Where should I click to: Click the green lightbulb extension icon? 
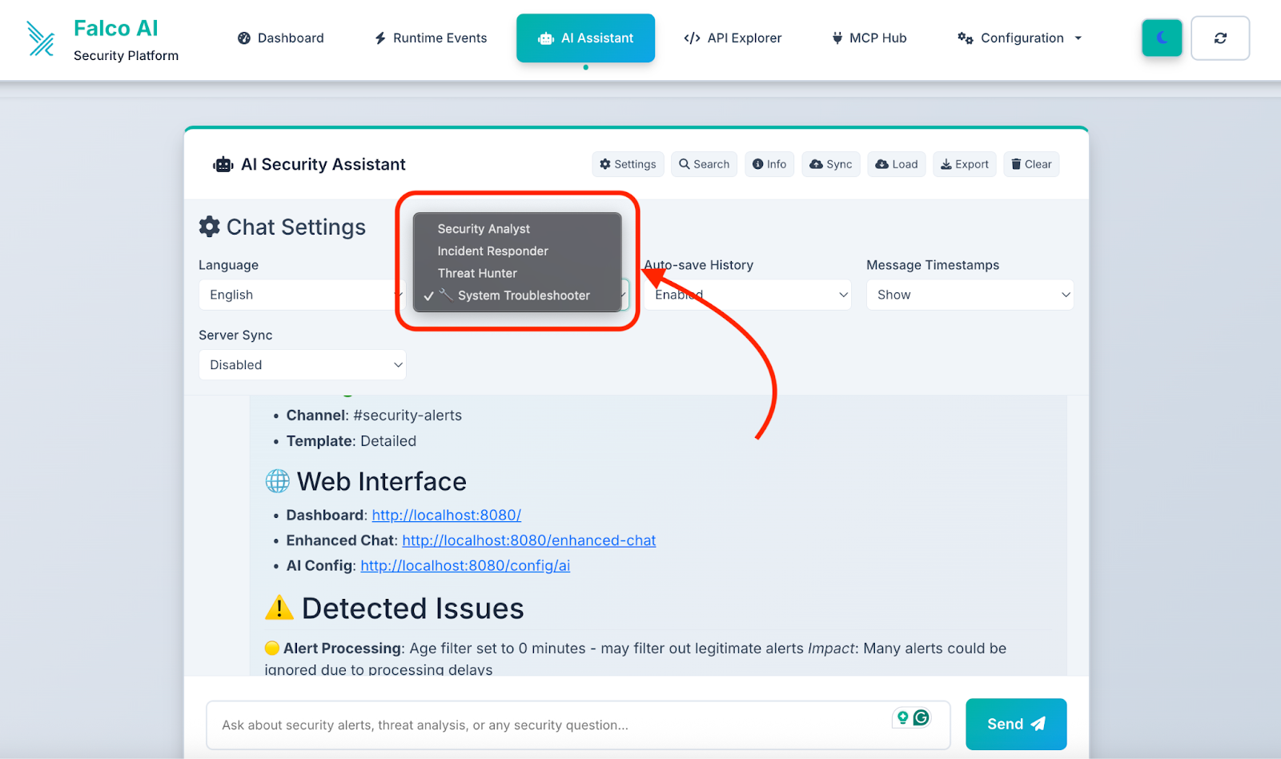pos(902,717)
